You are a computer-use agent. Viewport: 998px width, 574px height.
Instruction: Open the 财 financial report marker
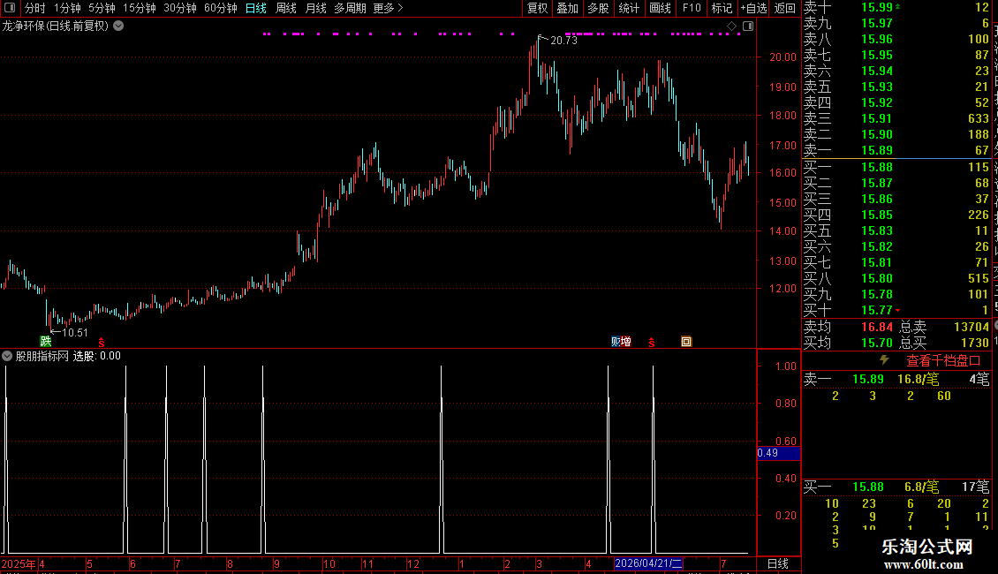tap(616, 342)
